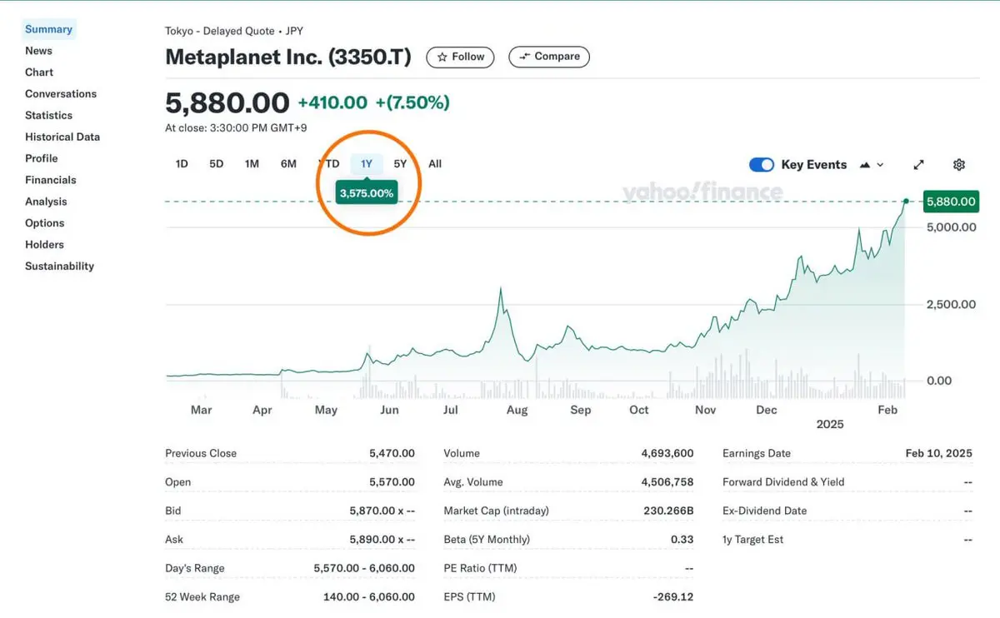Open the Options sidebar link
The width and height of the screenshot is (1000, 618).
[44, 223]
